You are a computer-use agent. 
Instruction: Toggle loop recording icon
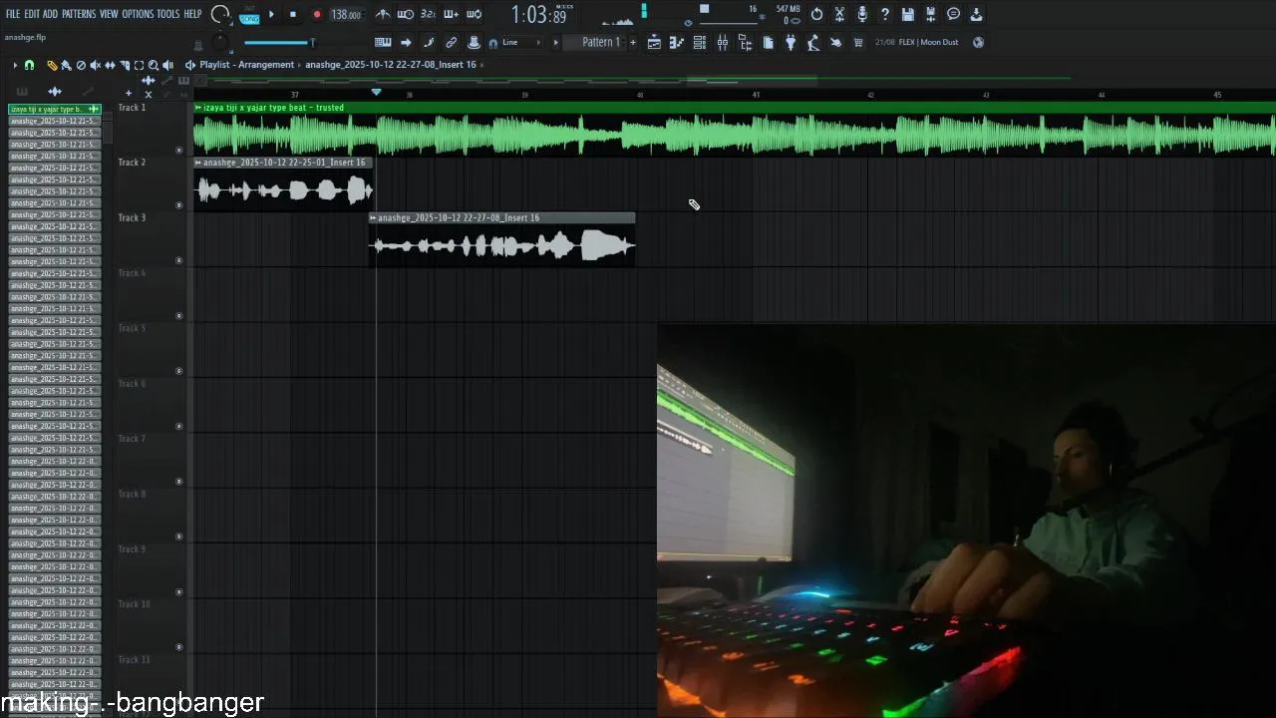click(474, 14)
